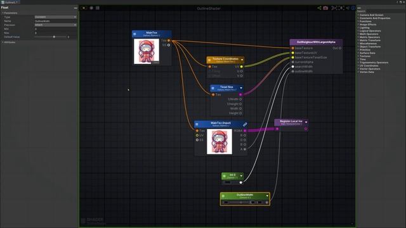Click the share icon in the canvas toolbar
The image size is (406, 228).
[319, 8]
